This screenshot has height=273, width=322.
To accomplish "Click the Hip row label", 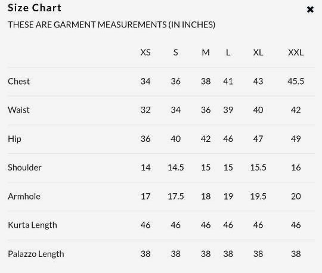I will click(x=14, y=139).
